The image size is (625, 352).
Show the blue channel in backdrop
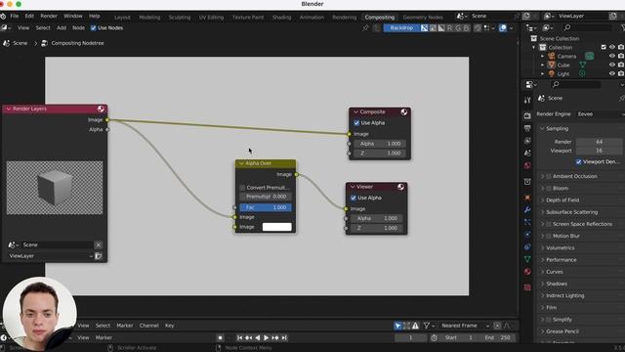coord(467,28)
